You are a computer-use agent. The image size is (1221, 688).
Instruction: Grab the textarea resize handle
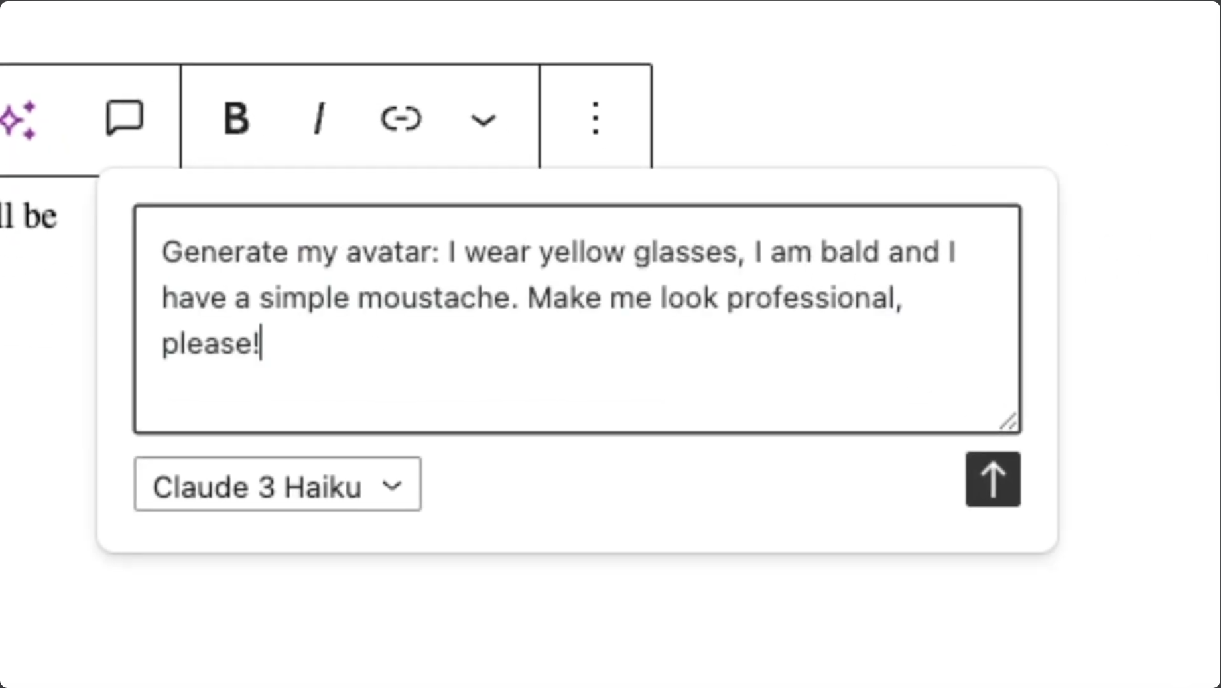coord(1008,421)
